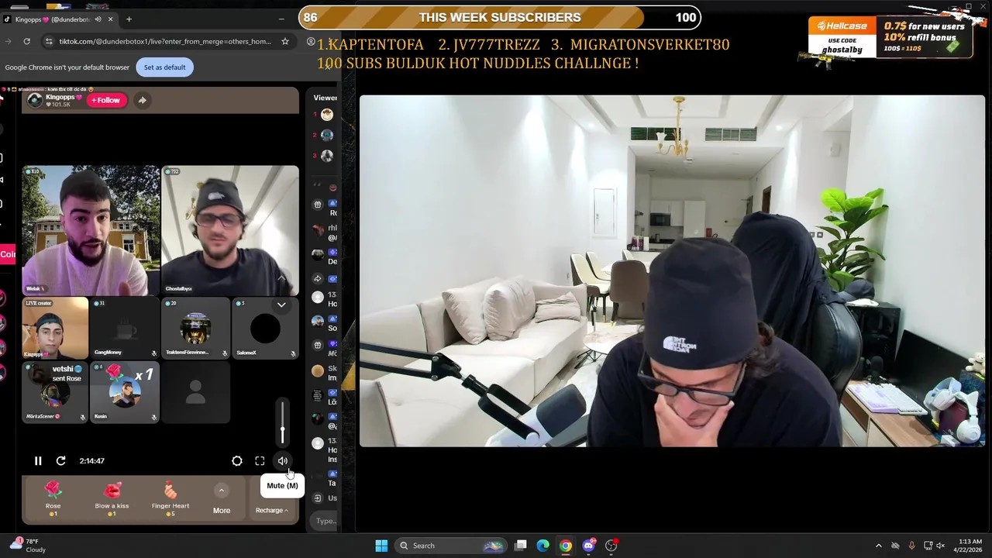
Task: Follow the Kingopps streamer
Action: (x=106, y=100)
